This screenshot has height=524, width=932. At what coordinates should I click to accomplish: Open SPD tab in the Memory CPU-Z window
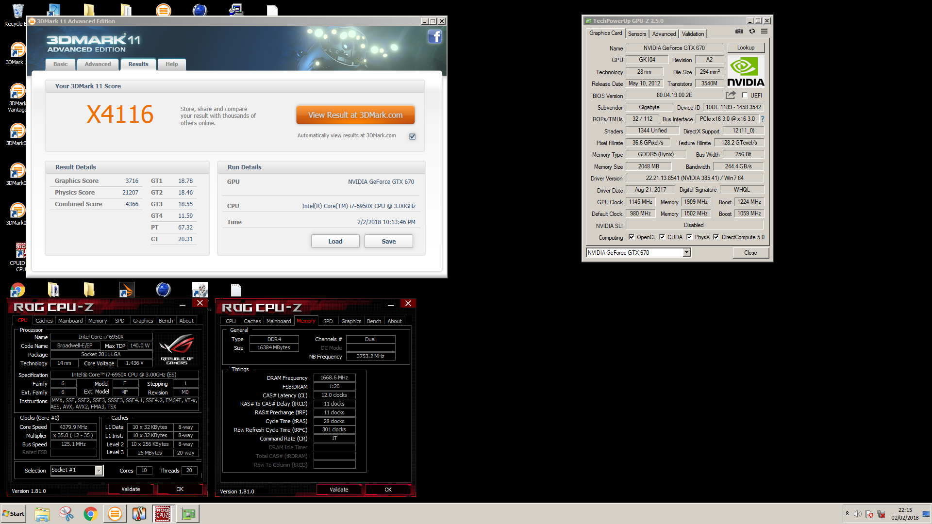(x=328, y=321)
